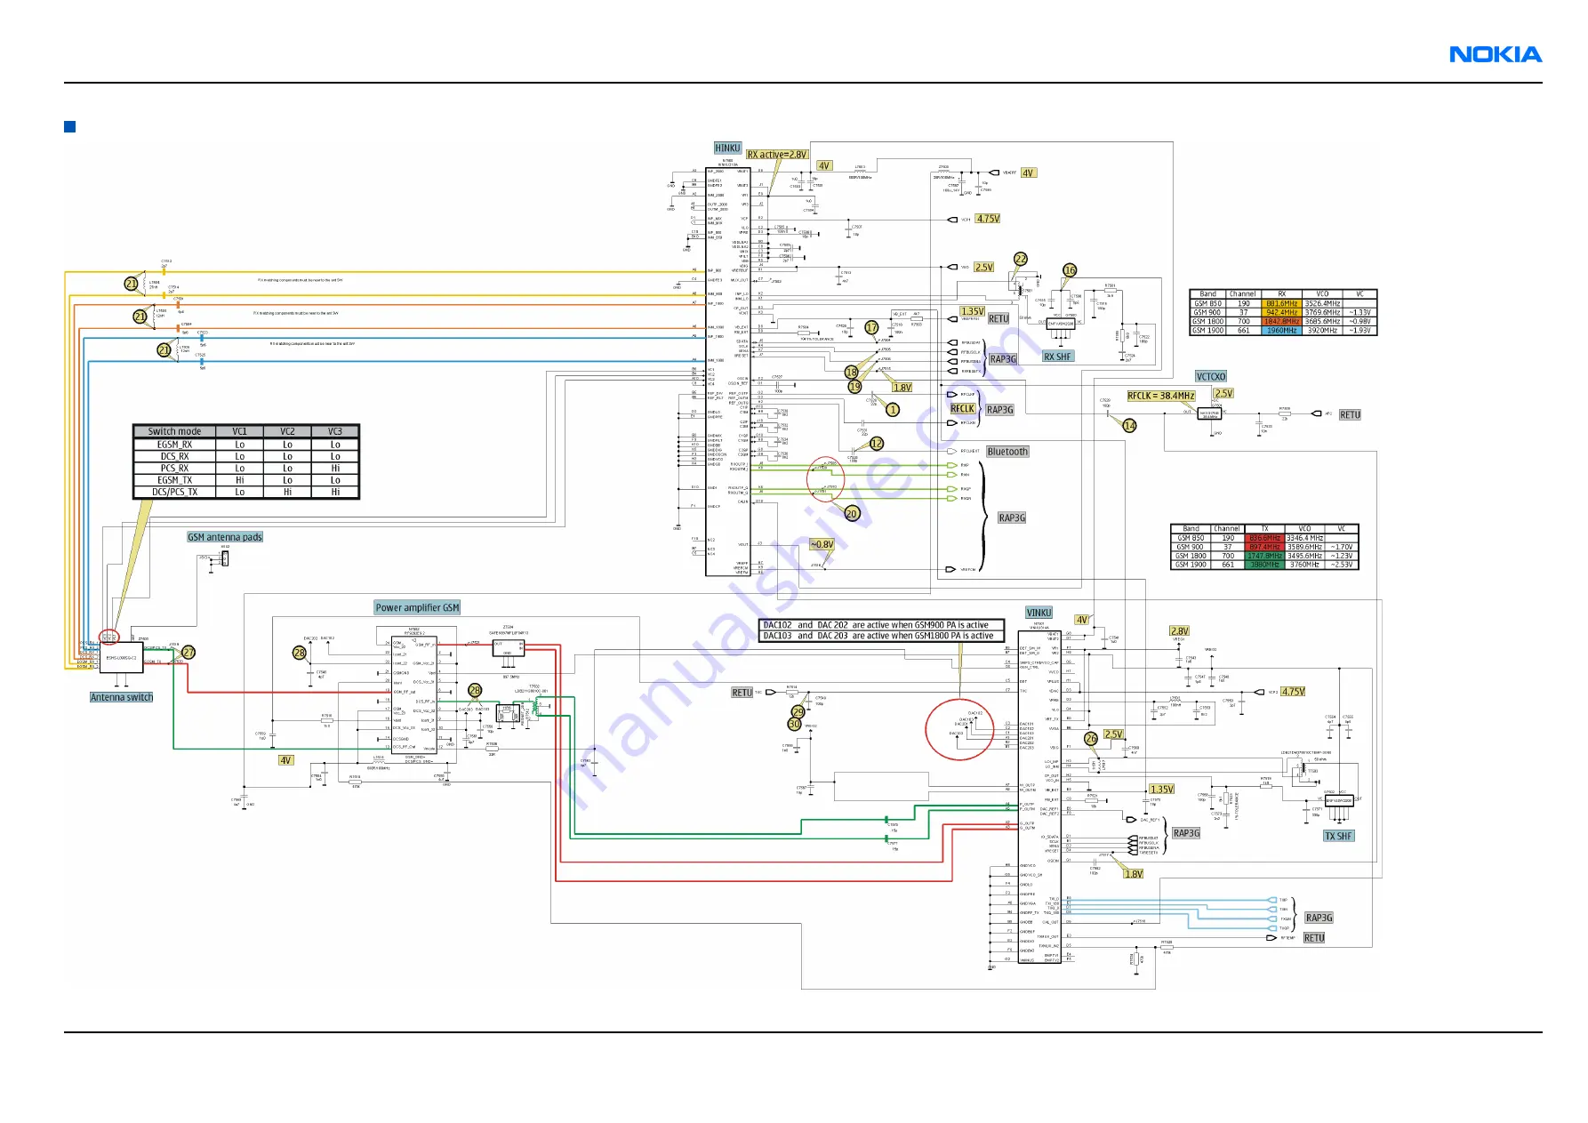Click callout number 30
Image resolution: width=1588 pixels, height=1123 pixels.
pyautogui.click(x=794, y=724)
